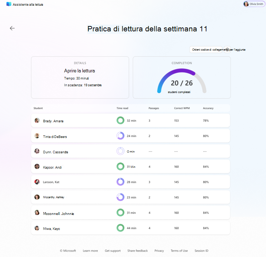
Task: Open the Learn more footer link
Action: pos(90,251)
